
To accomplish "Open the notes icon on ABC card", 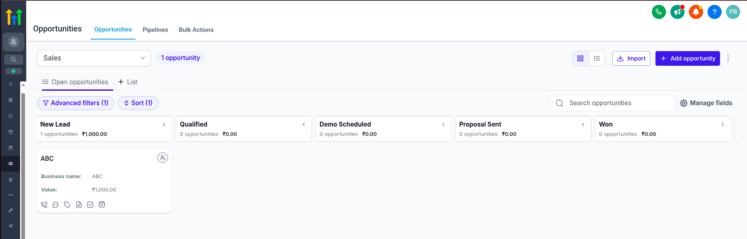I will 79,205.
